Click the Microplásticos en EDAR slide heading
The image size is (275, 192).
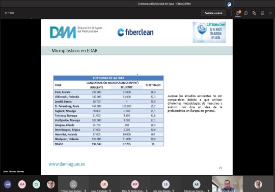(74, 51)
